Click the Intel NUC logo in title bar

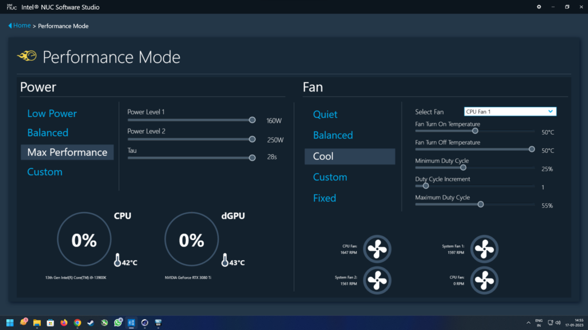(11, 7)
